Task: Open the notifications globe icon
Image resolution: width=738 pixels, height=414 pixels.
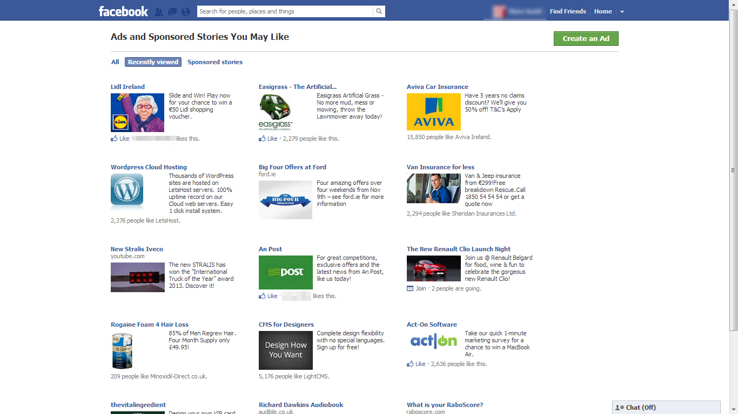Action: click(186, 11)
